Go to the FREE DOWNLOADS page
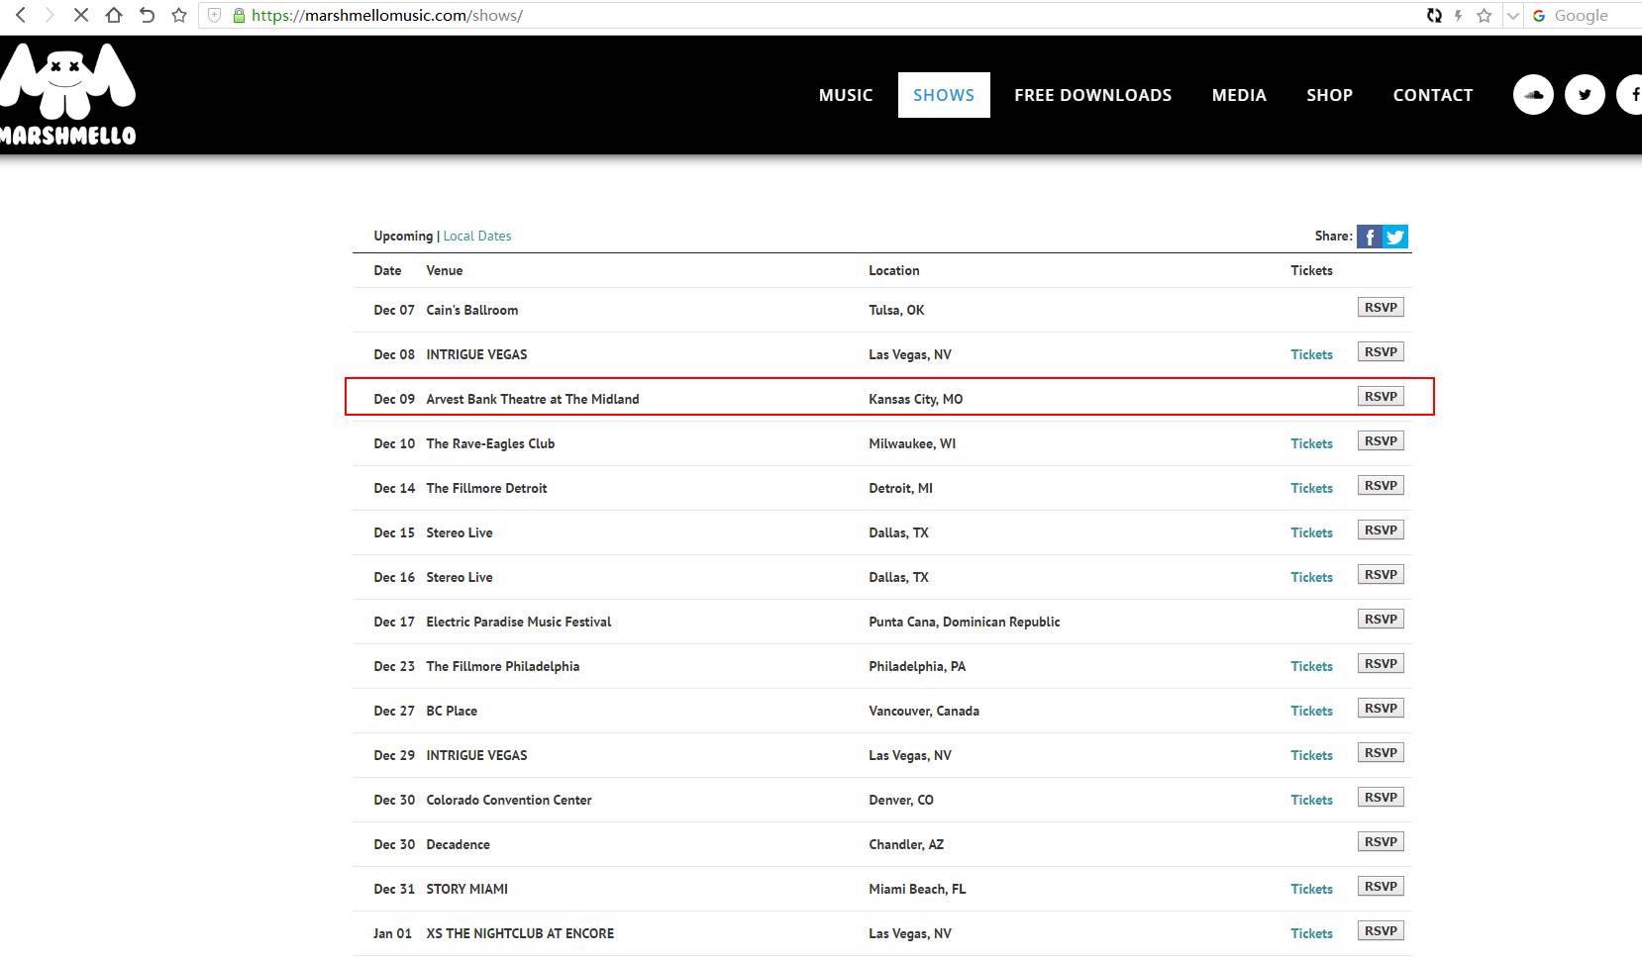1642x961 pixels. tap(1092, 95)
